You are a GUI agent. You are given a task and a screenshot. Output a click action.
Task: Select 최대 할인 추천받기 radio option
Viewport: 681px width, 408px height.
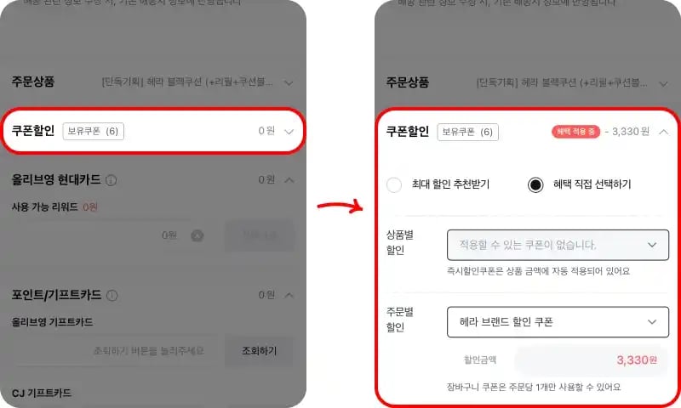tap(394, 184)
